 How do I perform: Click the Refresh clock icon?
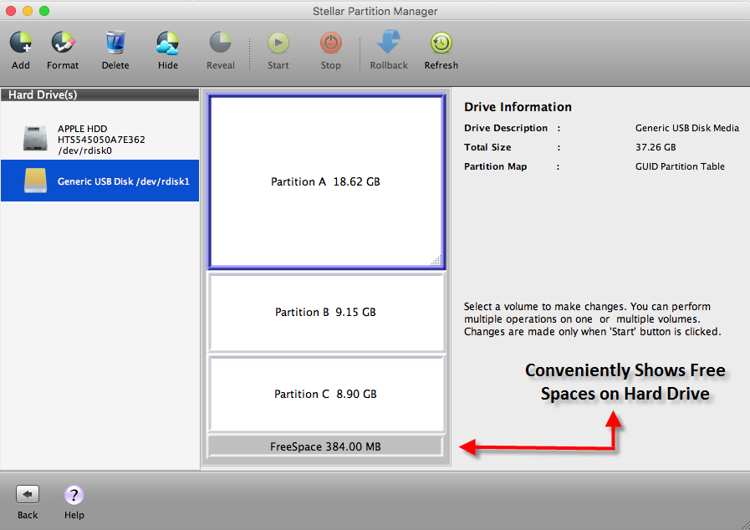point(441,43)
